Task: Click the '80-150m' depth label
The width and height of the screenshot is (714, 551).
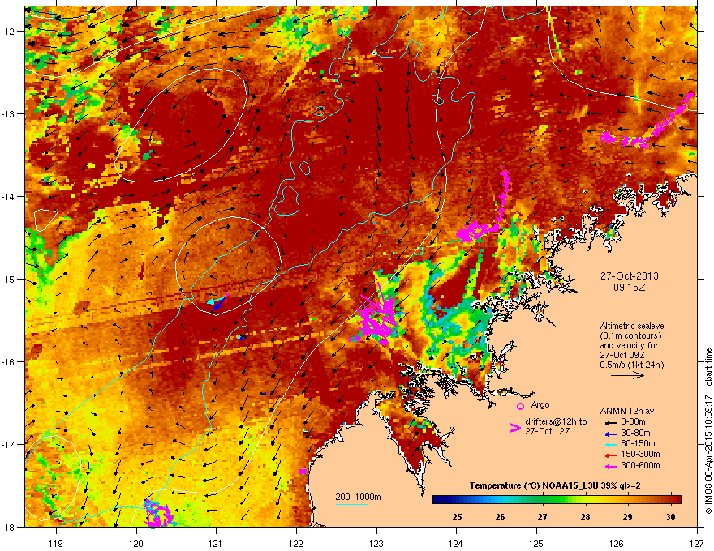Action: [x=638, y=444]
